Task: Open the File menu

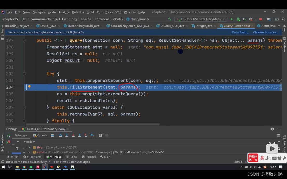Action: coord(10,12)
